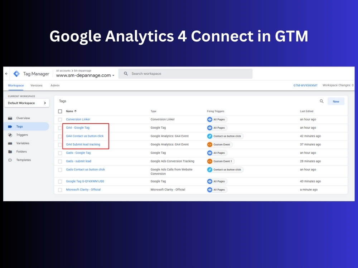Open the Gads - Google Tag tag
This screenshot has height=268, width=358.
coord(78,153)
